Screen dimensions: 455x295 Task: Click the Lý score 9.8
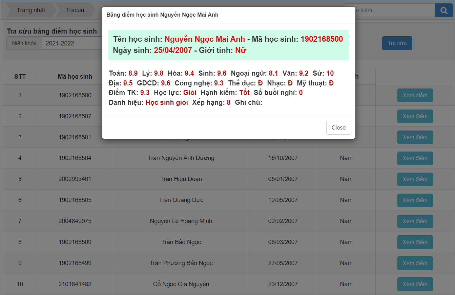point(159,73)
